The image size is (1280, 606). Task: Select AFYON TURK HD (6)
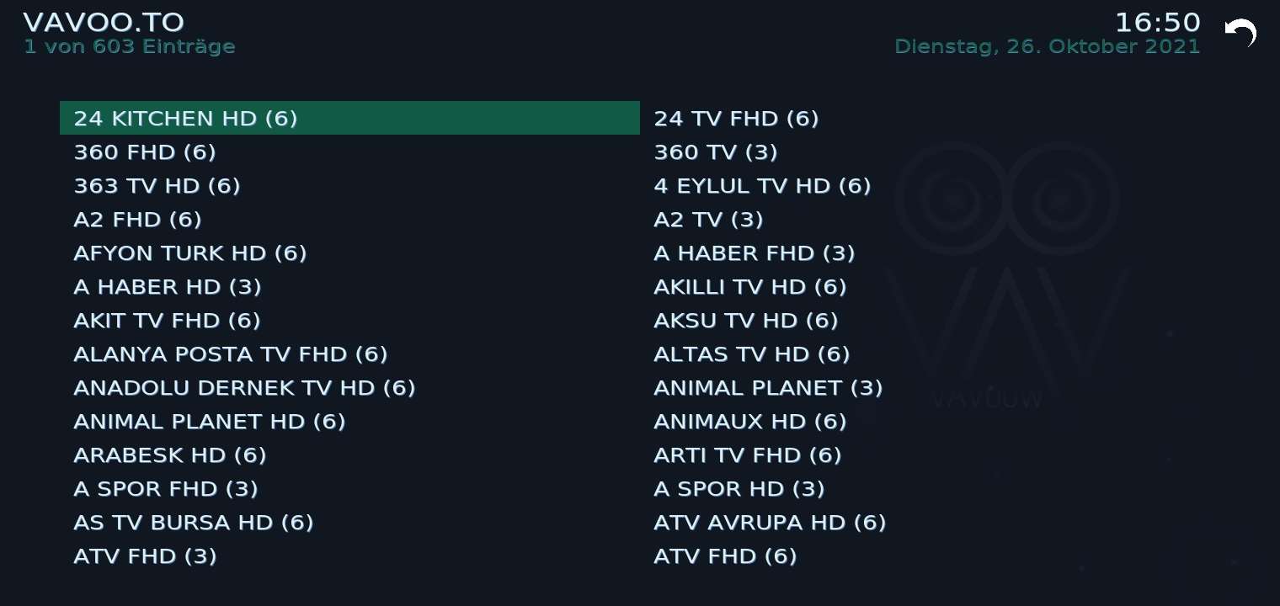[190, 253]
